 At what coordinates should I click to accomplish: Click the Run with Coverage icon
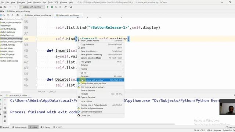[56, 7]
